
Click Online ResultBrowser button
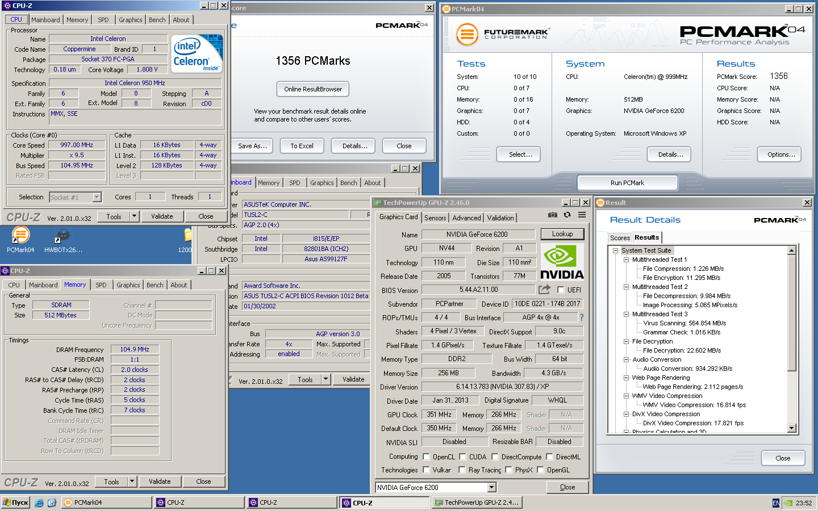(313, 89)
